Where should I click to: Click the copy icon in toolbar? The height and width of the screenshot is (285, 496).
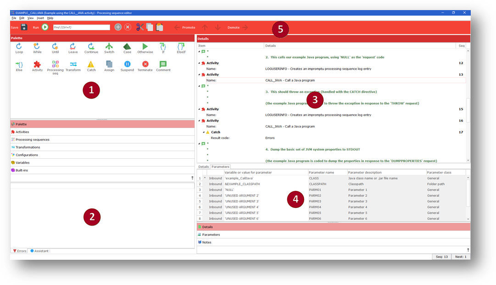(x=150, y=27)
